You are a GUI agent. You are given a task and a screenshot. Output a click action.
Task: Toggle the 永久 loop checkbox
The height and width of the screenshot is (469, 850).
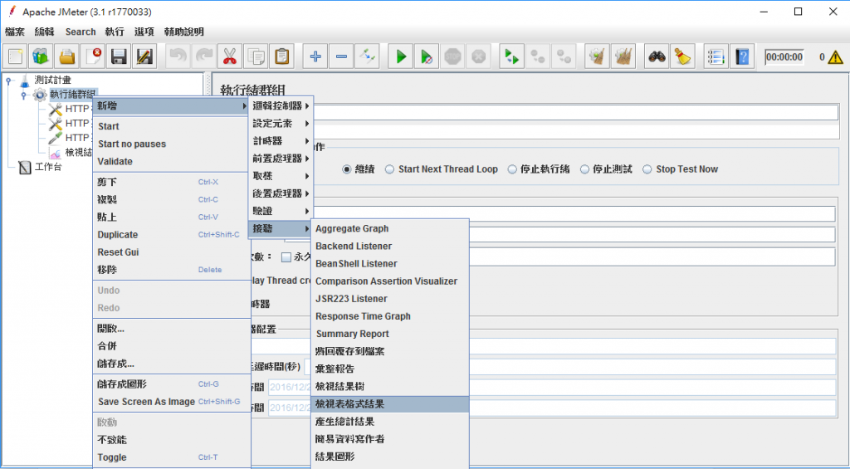(x=286, y=257)
